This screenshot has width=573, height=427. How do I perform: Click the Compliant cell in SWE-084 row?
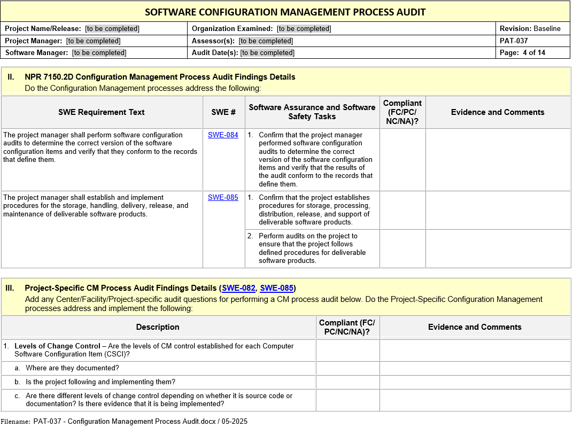click(x=402, y=159)
